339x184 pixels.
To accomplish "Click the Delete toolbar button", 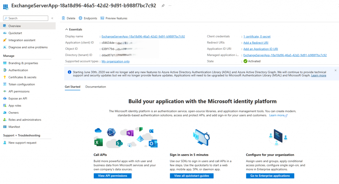I will point(69,18).
